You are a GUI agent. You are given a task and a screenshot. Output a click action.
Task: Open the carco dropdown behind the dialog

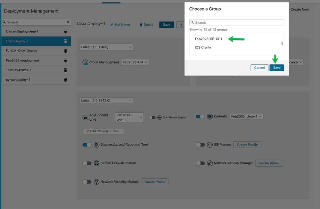coord(296,62)
